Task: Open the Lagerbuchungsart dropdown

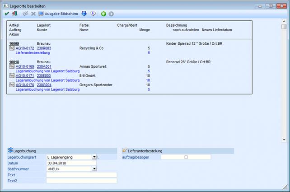Action: 94,157
